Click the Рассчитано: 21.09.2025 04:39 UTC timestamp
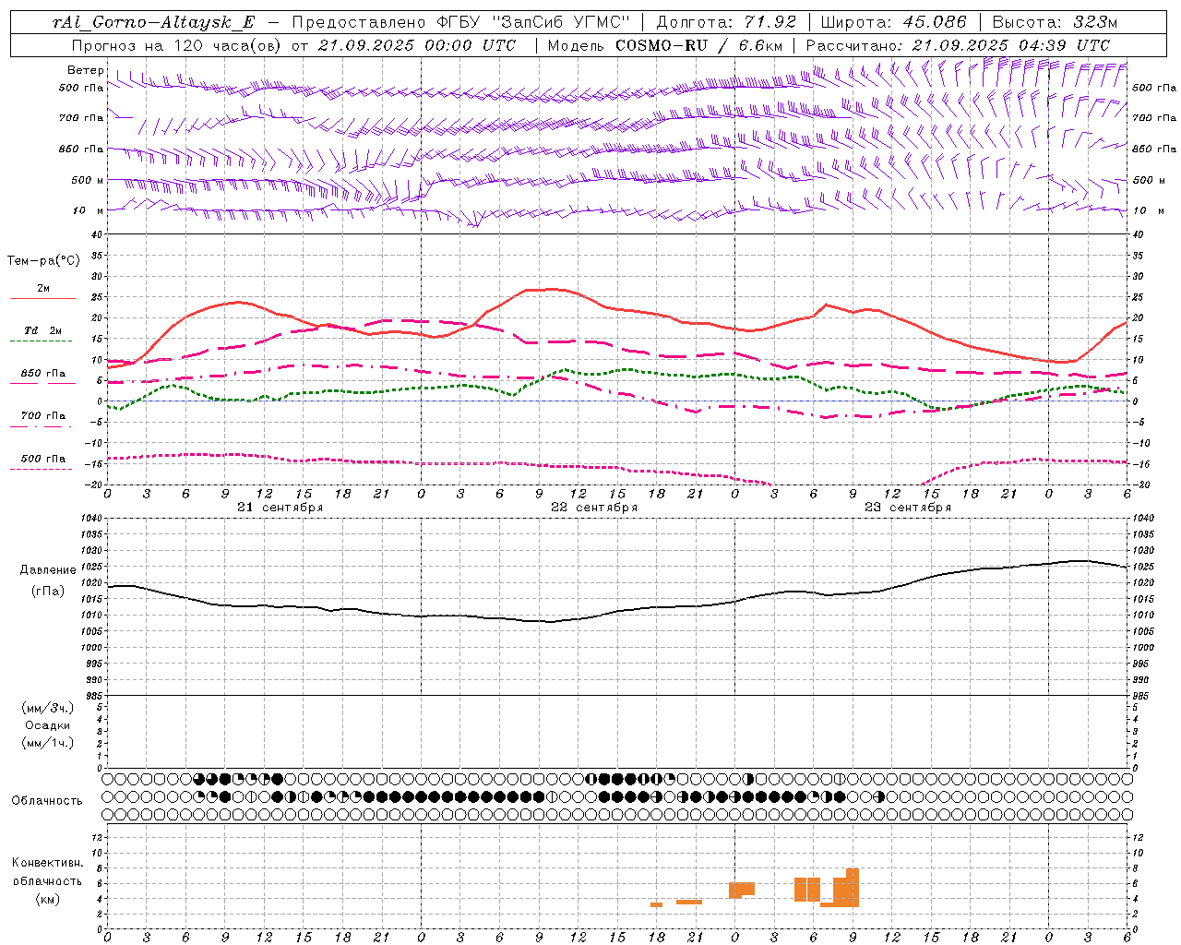This screenshot has width=1181, height=945. 959,45
